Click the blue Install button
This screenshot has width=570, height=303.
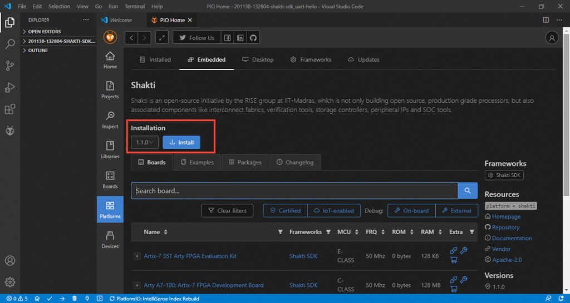tap(181, 143)
